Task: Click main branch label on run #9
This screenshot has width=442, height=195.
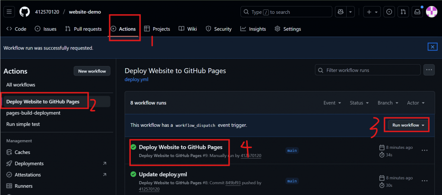Action: [292, 151]
